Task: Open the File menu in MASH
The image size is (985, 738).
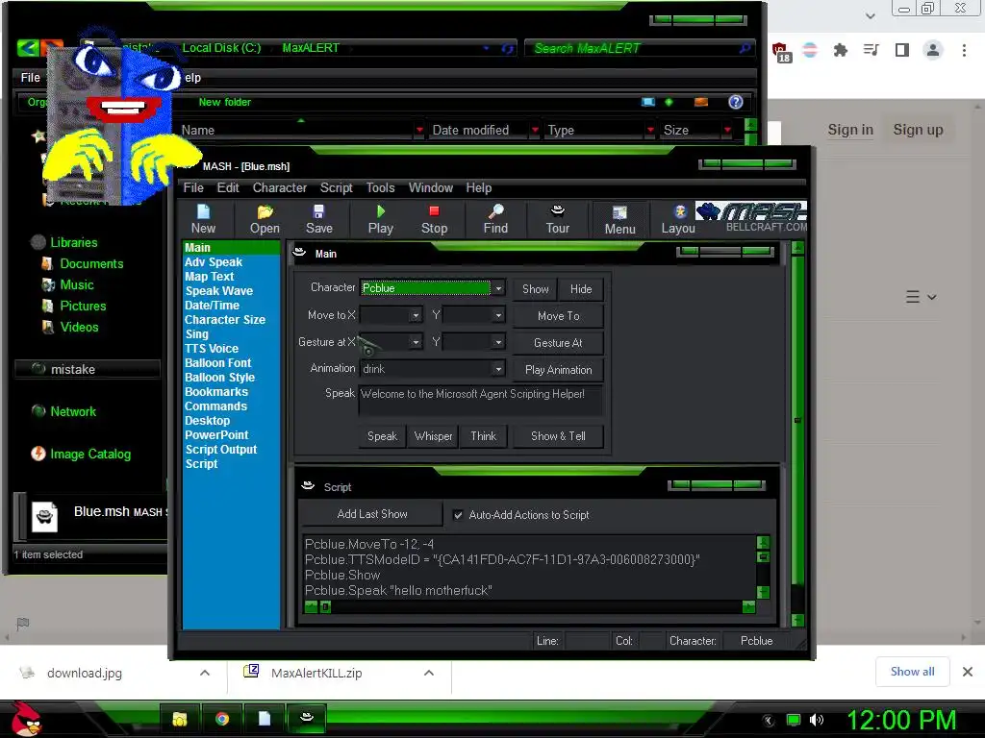Action: pos(192,187)
